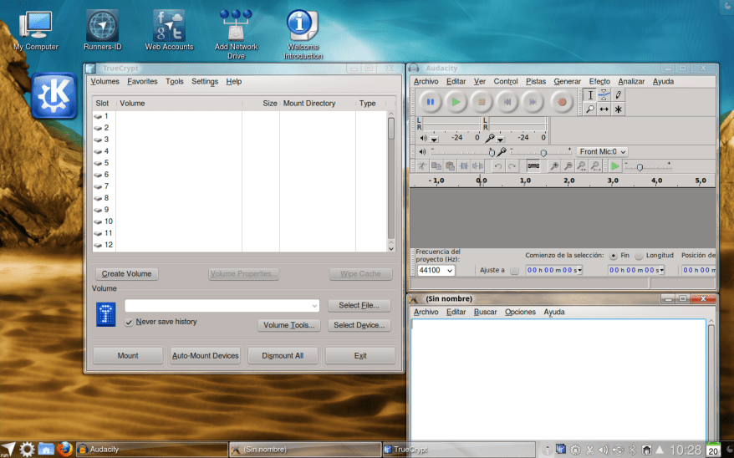Select the Envelope tool
Viewport: 734px width, 458px height.
click(604, 95)
